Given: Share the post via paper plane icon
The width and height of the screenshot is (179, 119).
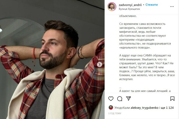Looking at the screenshot, I should tap(128, 99).
